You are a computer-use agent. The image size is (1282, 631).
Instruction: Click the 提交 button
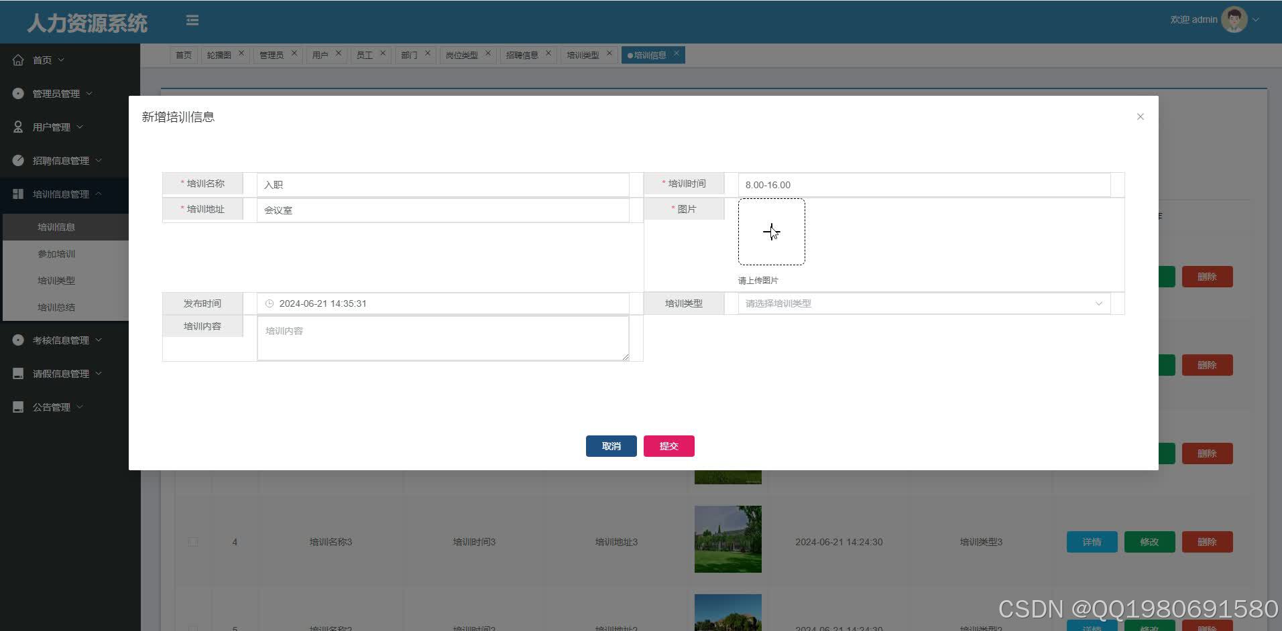(669, 446)
